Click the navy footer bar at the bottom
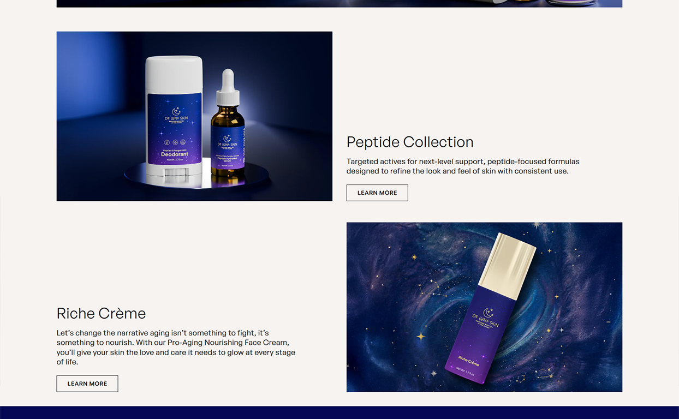This screenshot has height=419, width=679. pos(339,412)
